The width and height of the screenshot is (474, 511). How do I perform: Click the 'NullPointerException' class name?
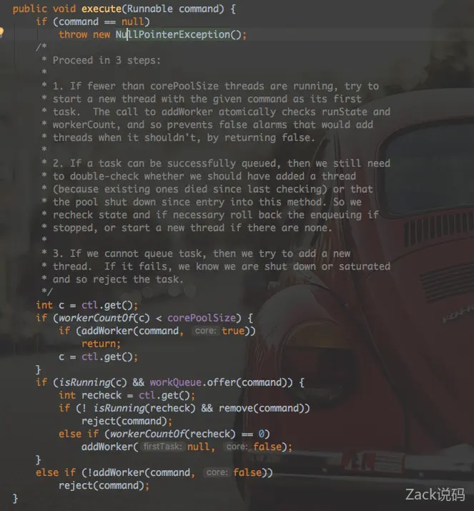click(172, 34)
